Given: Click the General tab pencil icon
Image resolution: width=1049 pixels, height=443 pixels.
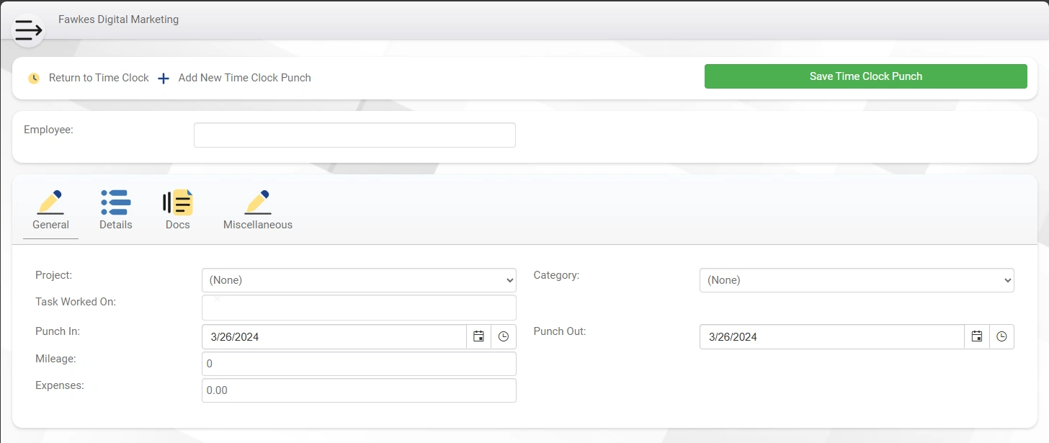Looking at the screenshot, I should tap(50, 202).
